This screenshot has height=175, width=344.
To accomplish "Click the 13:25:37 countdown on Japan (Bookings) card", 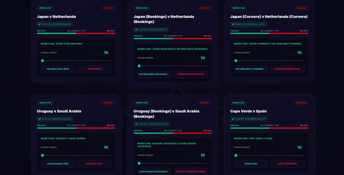I will coord(205,8).
